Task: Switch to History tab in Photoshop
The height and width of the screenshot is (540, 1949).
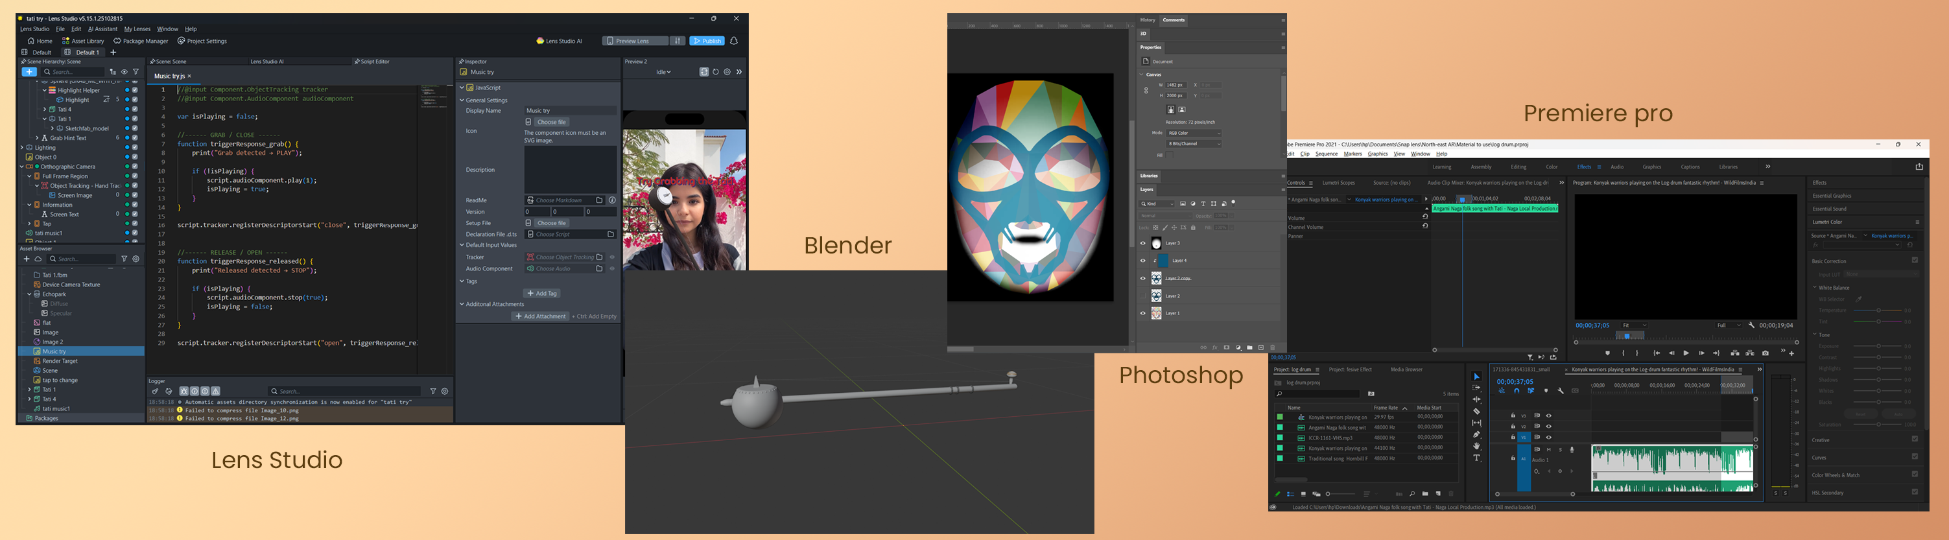Action: tap(1148, 19)
